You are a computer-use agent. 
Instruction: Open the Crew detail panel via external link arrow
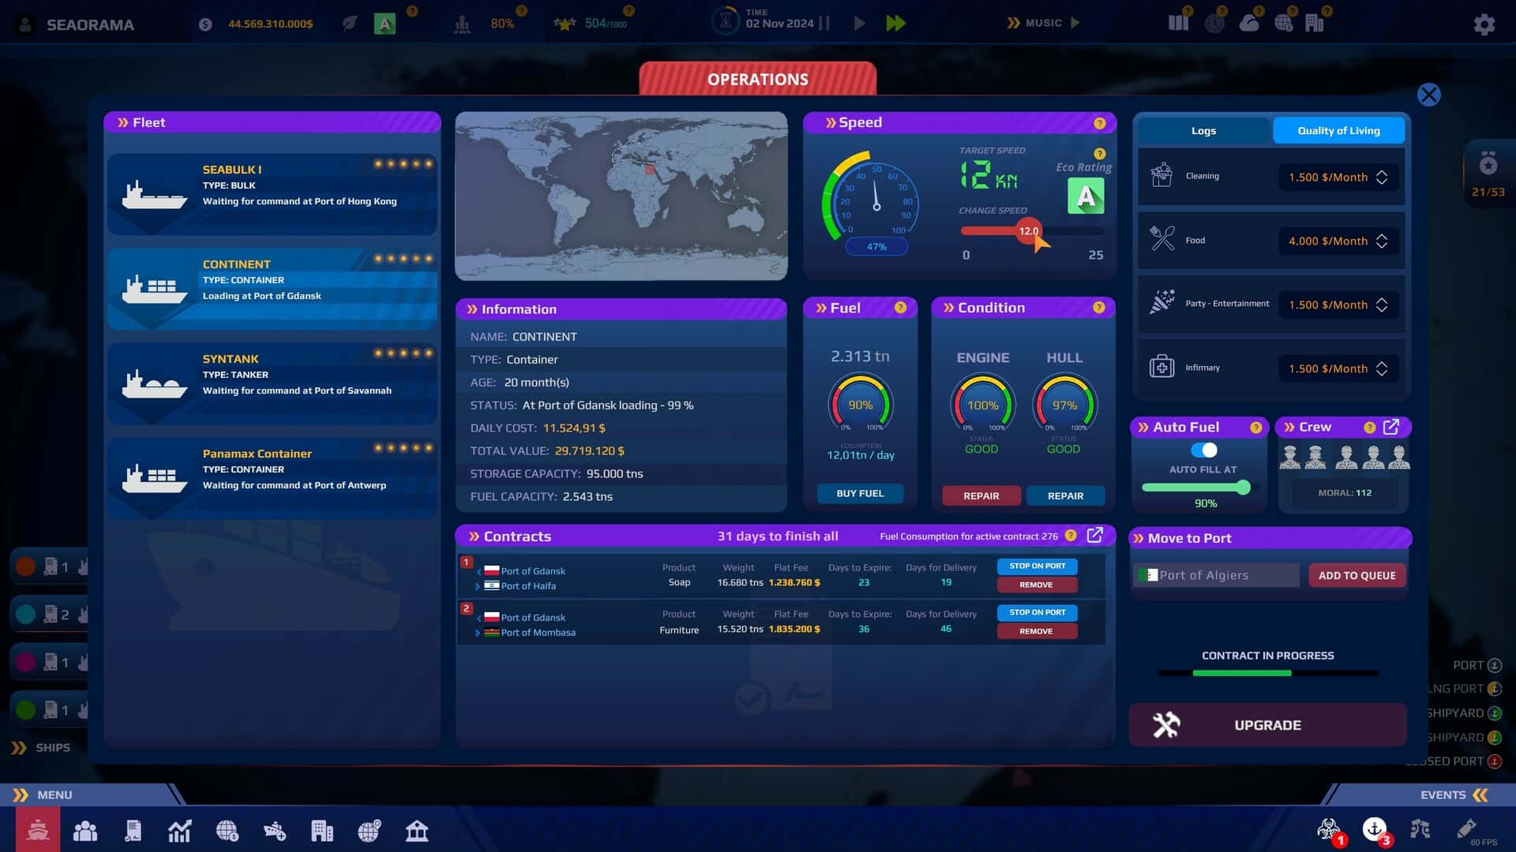click(x=1393, y=427)
